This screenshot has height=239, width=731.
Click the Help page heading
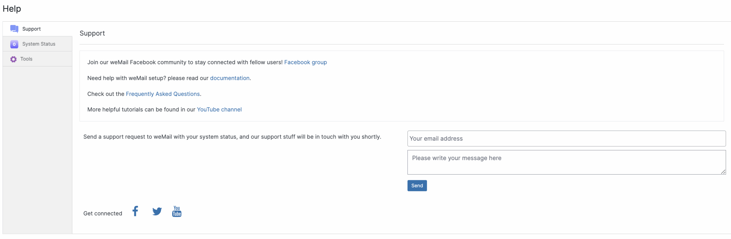[x=12, y=9]
